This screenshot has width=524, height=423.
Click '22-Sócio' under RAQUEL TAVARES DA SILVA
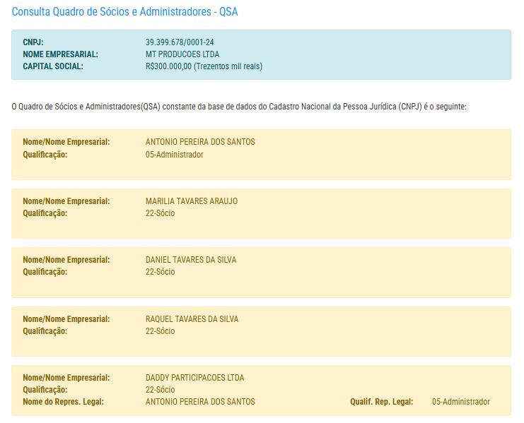(x=160, y=331)
